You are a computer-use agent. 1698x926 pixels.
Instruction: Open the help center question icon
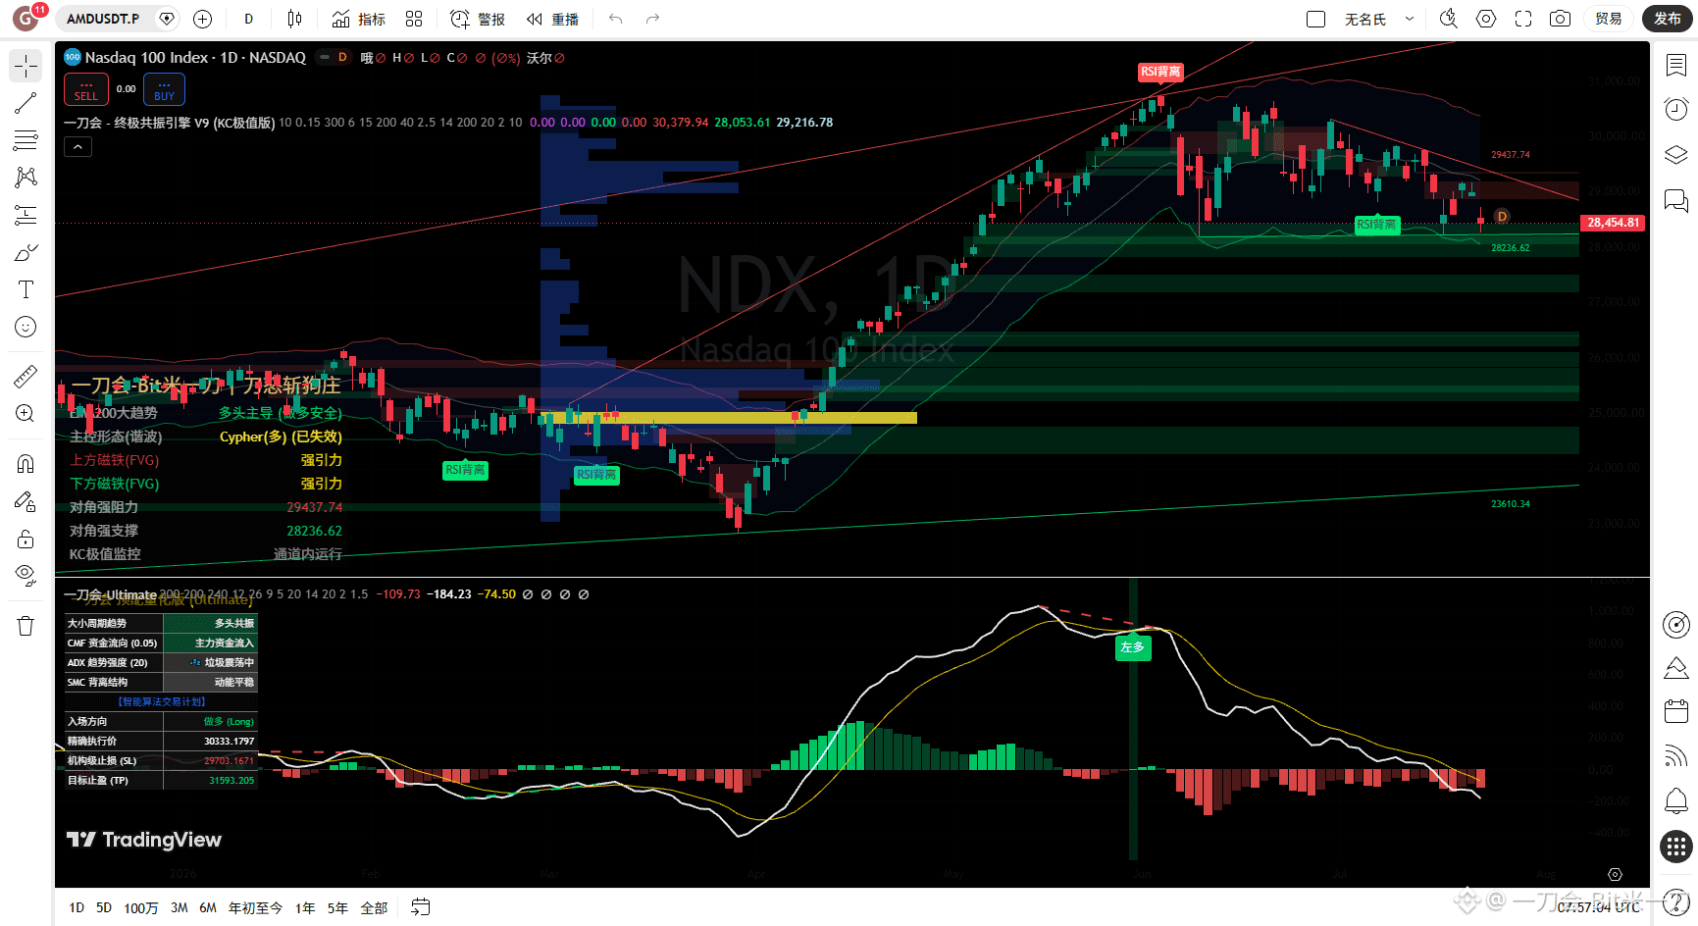pyautogui.click(x=1676, y=901)
